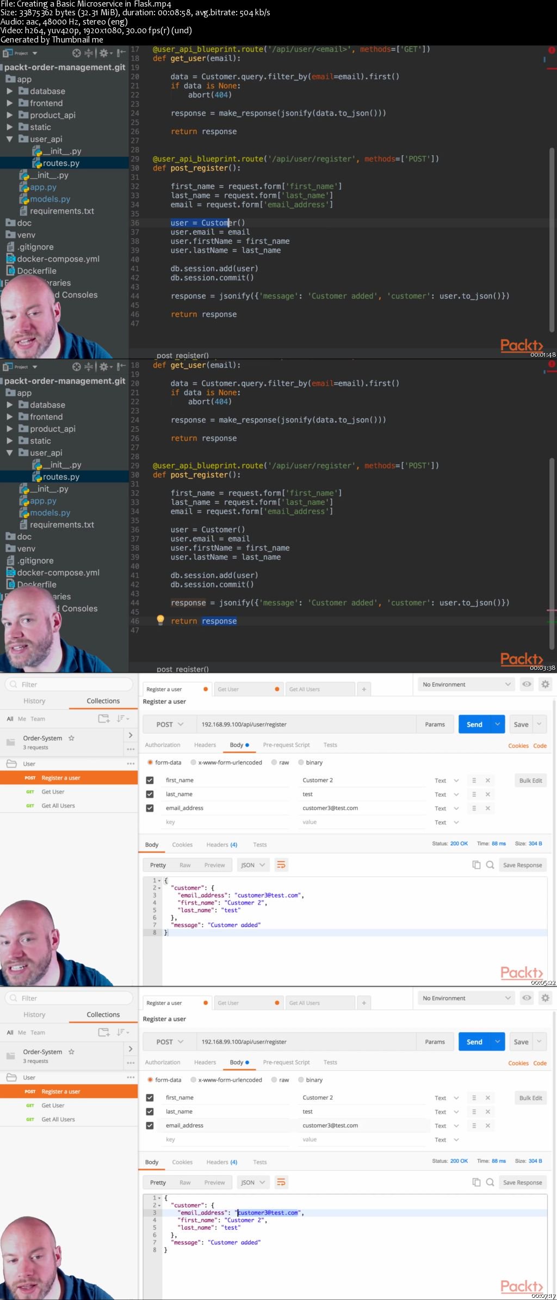The image size is (557, 1300).
Task: Switch to Get User tab in 00:05:22 frame
Action: coord(249,689)
